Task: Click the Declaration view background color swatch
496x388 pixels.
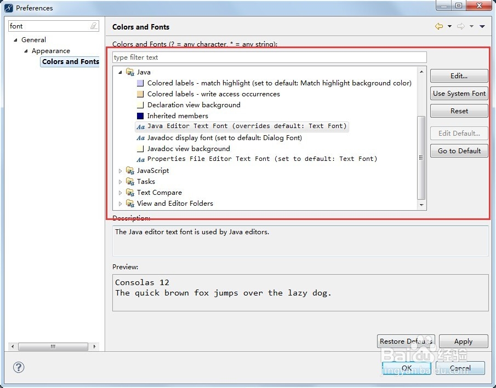Action: click(x=140, y=105)
